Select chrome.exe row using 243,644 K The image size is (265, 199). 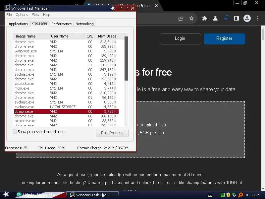tap(66, 65)
